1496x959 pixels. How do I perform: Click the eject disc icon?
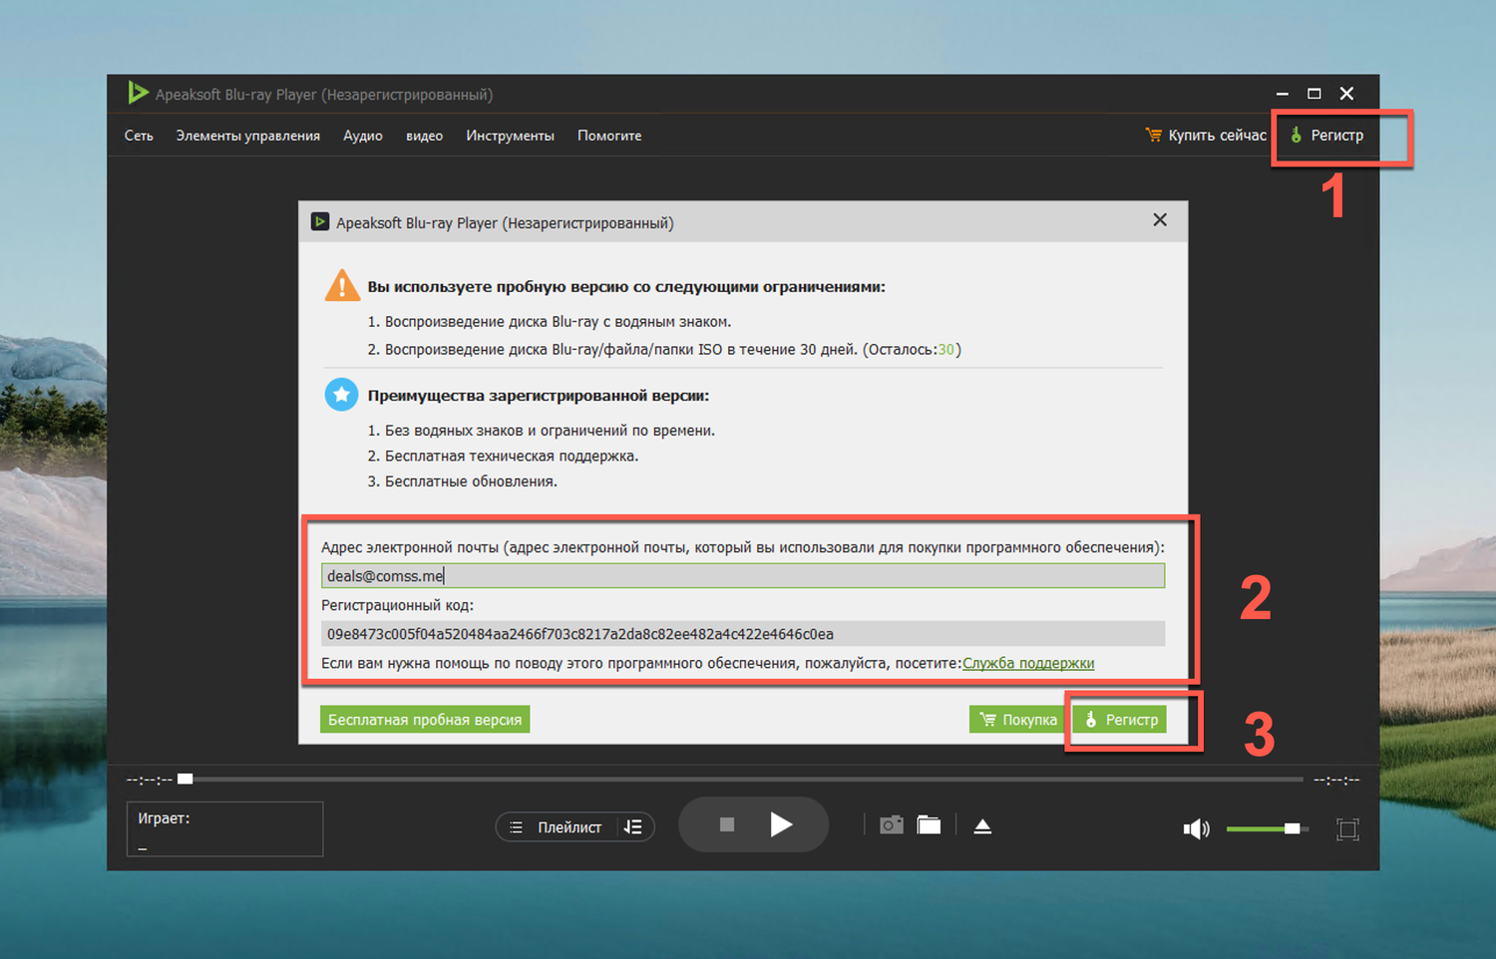[982, 826]
